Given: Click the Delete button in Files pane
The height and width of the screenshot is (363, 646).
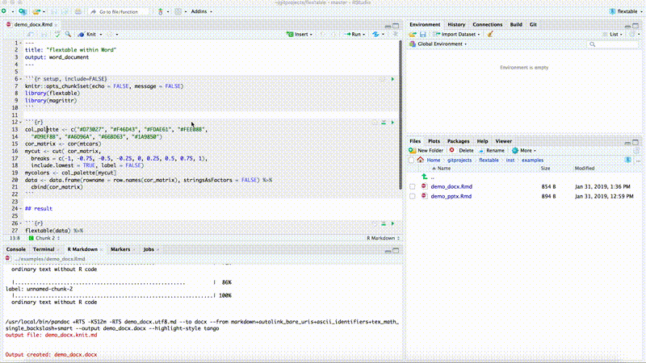Looking at the screenshot, I should pyautogui.click(x=461, y=151).
